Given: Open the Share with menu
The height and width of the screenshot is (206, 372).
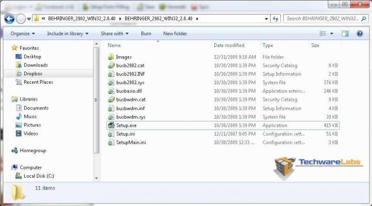Looking at the screenshot, I should 114,33.
